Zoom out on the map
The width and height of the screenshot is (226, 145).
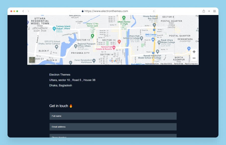click(x=194, y=58)
